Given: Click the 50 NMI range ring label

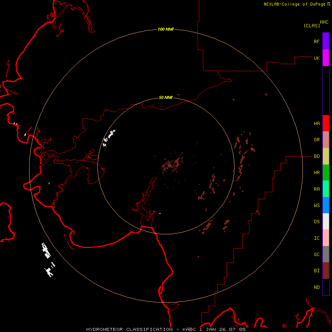Looking at the screenshot, I should coord(166,98).
